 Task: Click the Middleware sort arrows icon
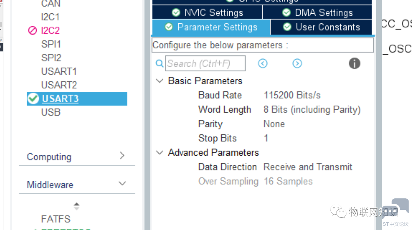point(76,206)
